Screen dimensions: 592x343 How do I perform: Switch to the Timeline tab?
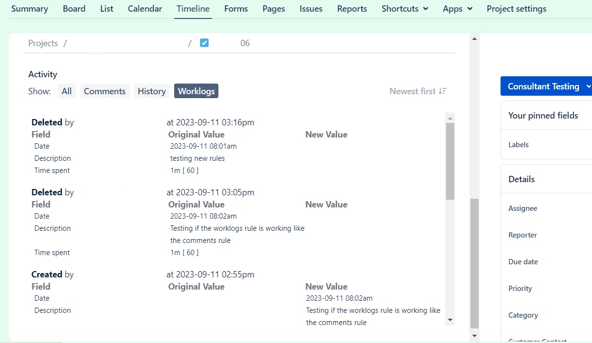point(193,8)
